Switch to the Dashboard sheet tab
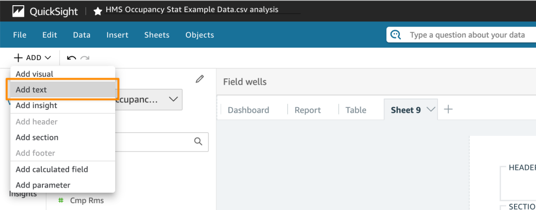Image resolution: width=536 pixels, height=210 pixels. click(248, 110)
